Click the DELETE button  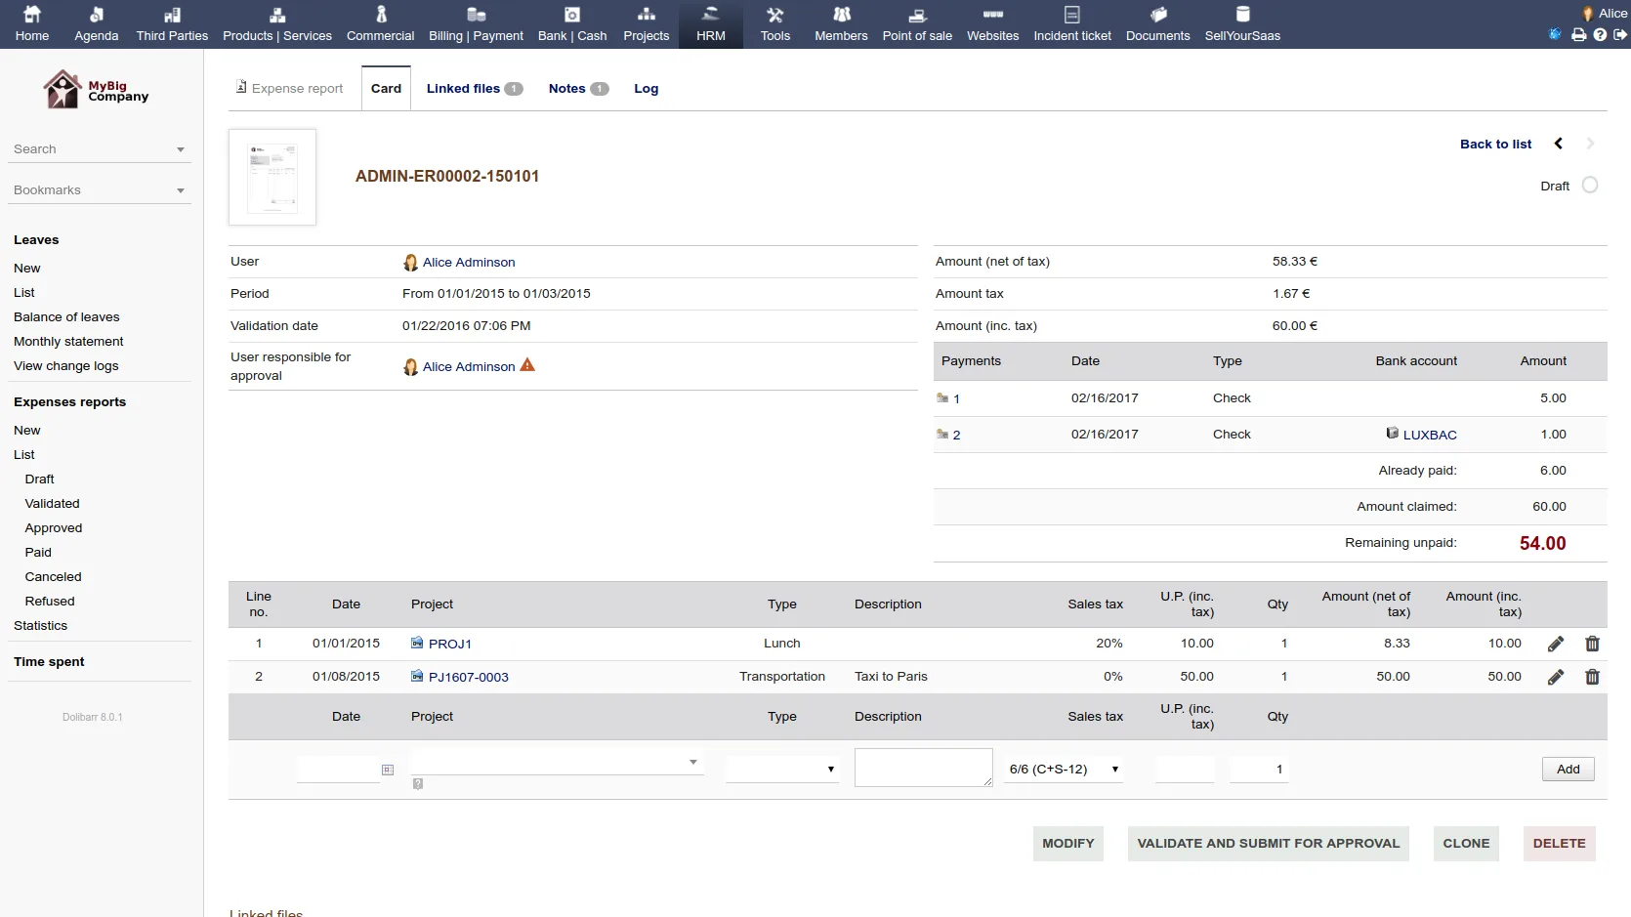click(1559, 844)
